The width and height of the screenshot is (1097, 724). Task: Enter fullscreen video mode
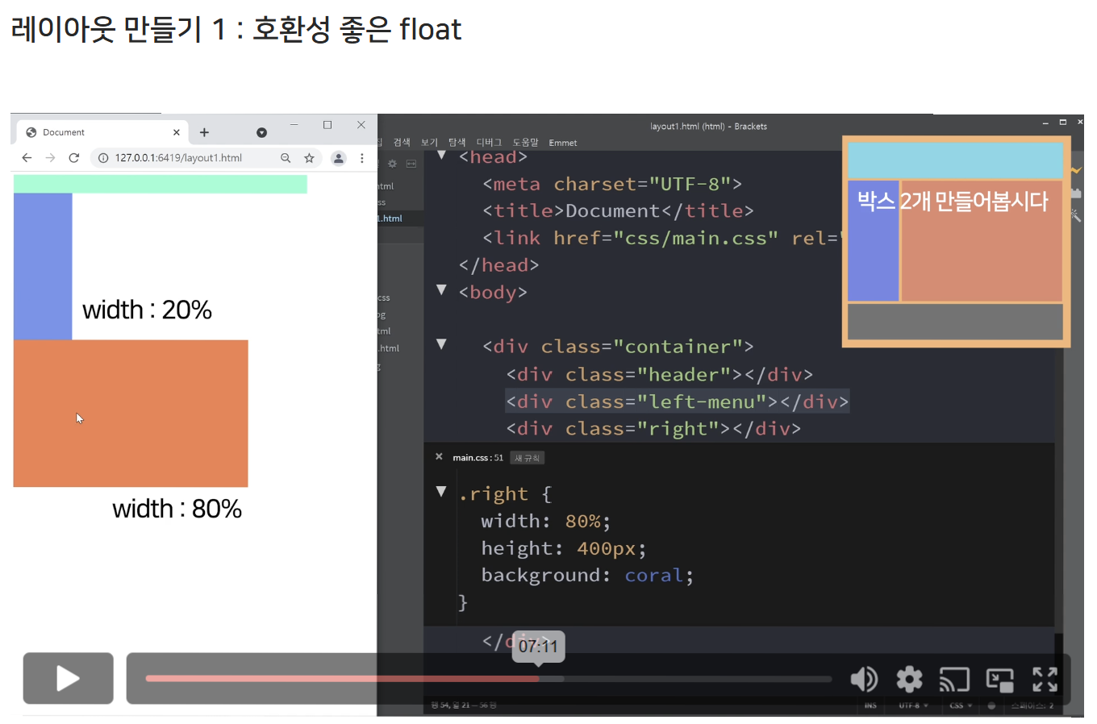coord(1045,680)
